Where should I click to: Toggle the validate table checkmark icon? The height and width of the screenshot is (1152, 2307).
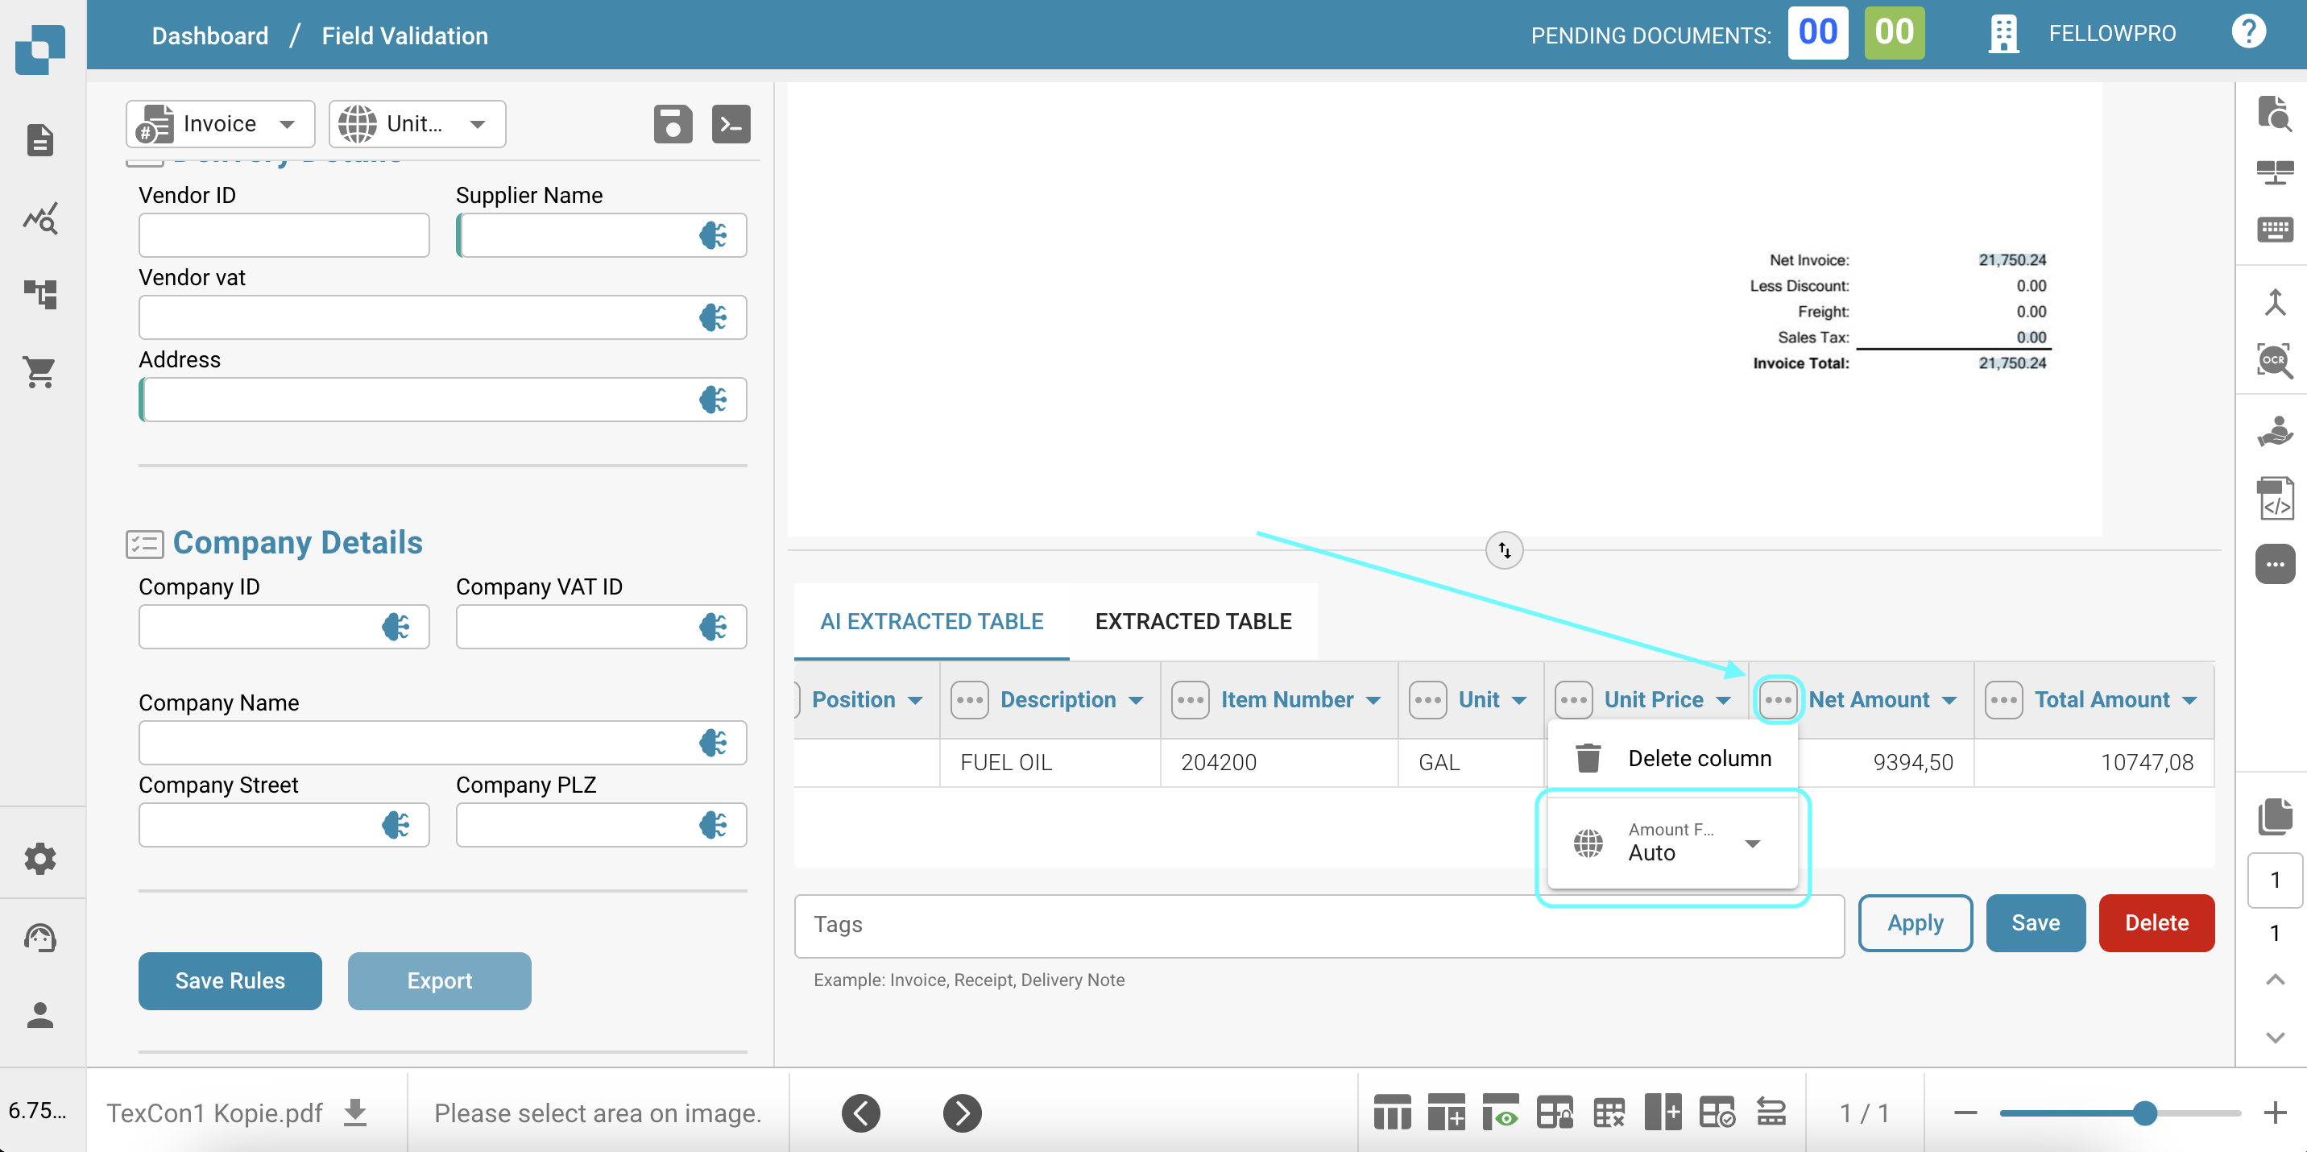1717,1113
